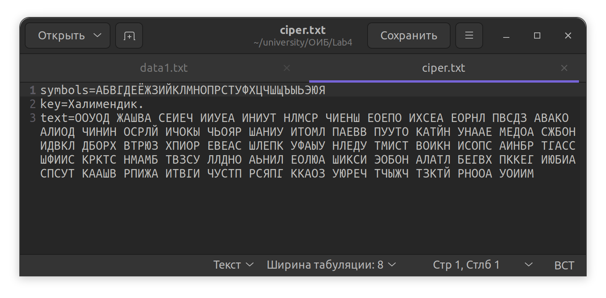Click line number 1 in the gutter
Screen dimensions: 606x298
click(x=32, y=90)
